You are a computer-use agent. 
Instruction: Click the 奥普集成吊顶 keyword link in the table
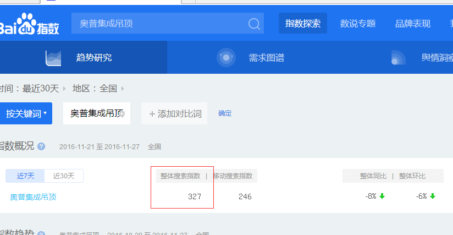[33, 197]
